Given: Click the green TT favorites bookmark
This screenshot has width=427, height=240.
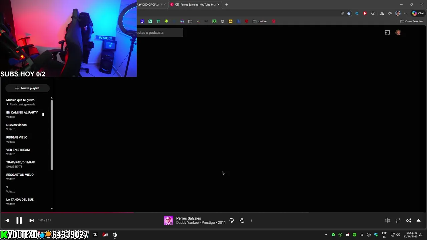Looking at the screenshot, I should [x=158, y=21].
